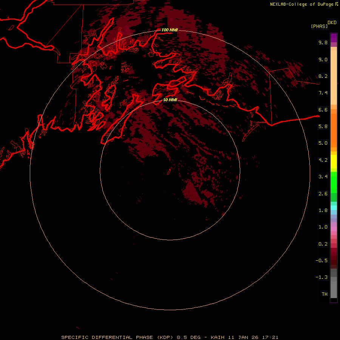Click the -1.3 scale value
Screen dimensions: 340x340
(321, 277)
